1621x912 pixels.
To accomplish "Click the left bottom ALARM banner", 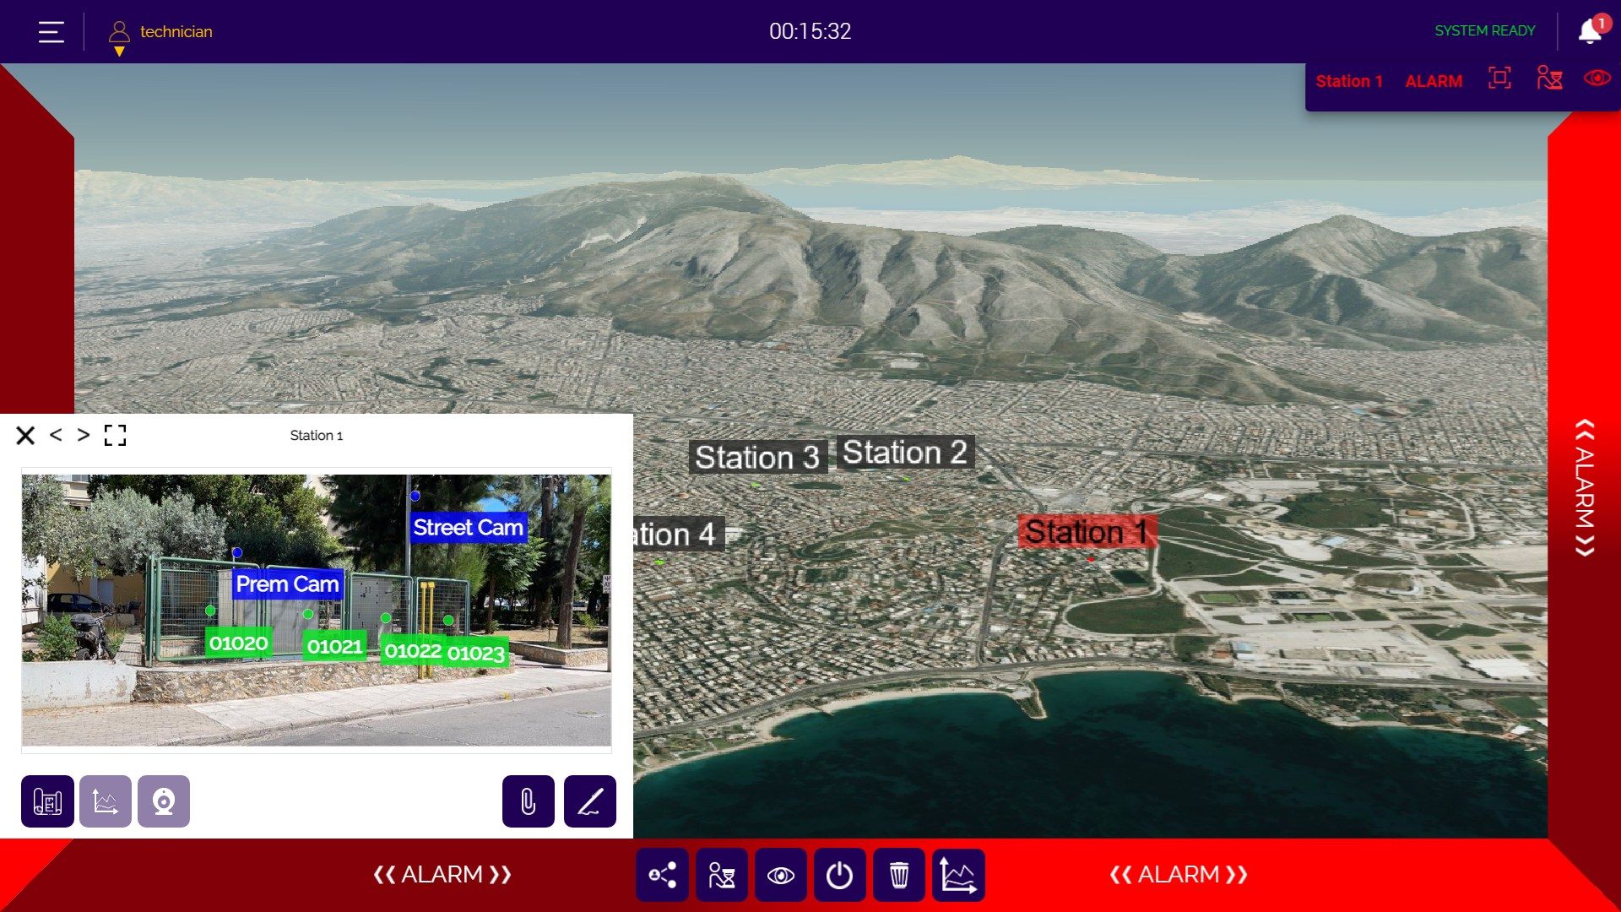I will (442, 874).
